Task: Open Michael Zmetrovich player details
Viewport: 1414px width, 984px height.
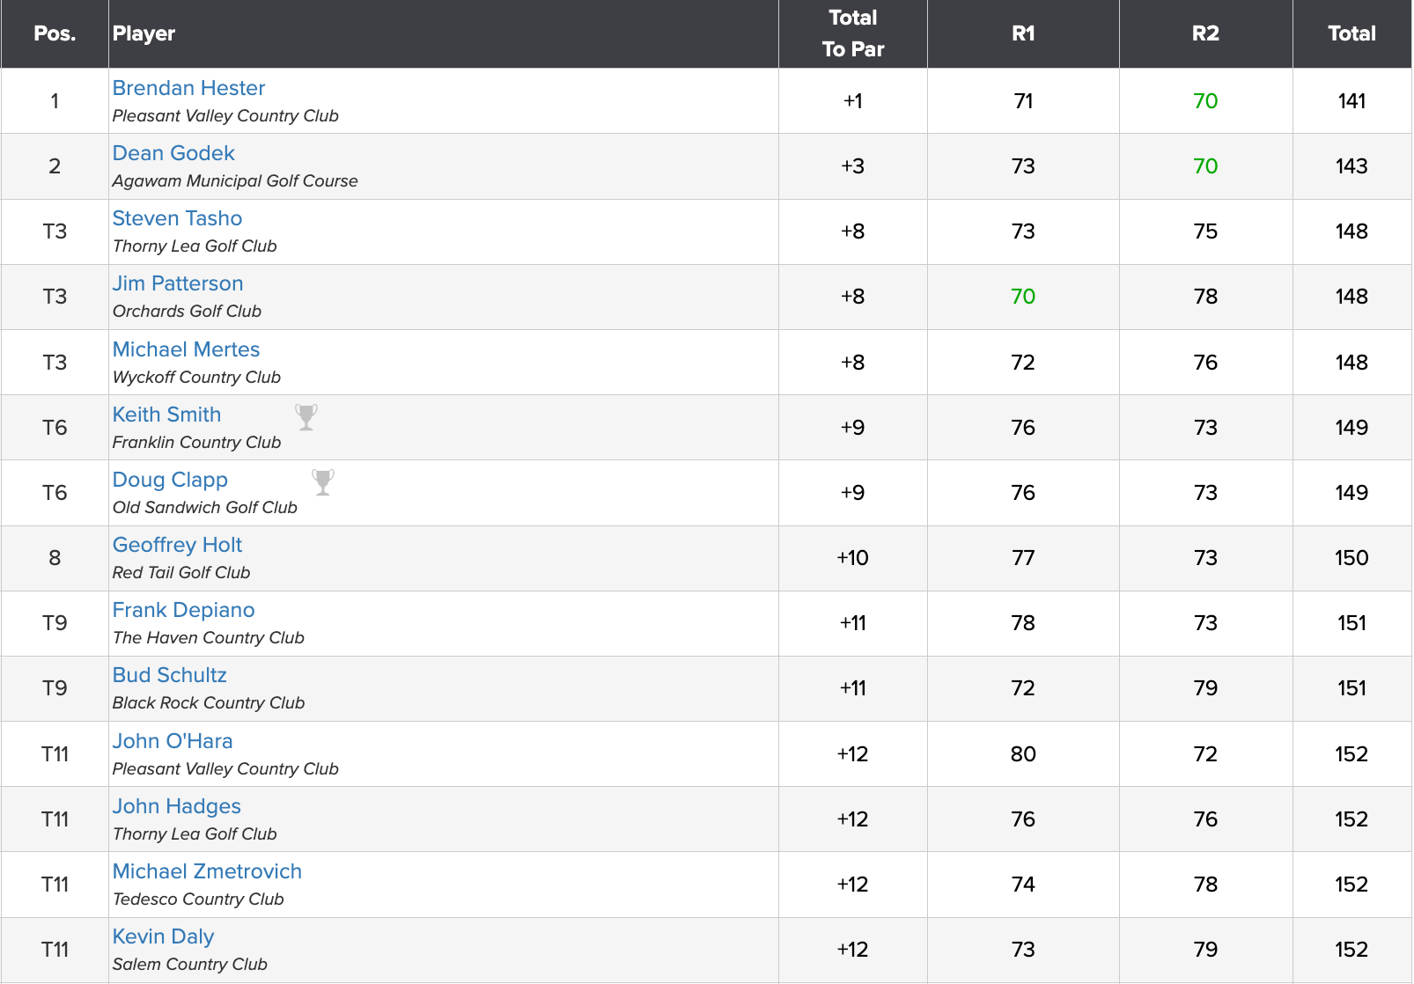Action: 207,871
